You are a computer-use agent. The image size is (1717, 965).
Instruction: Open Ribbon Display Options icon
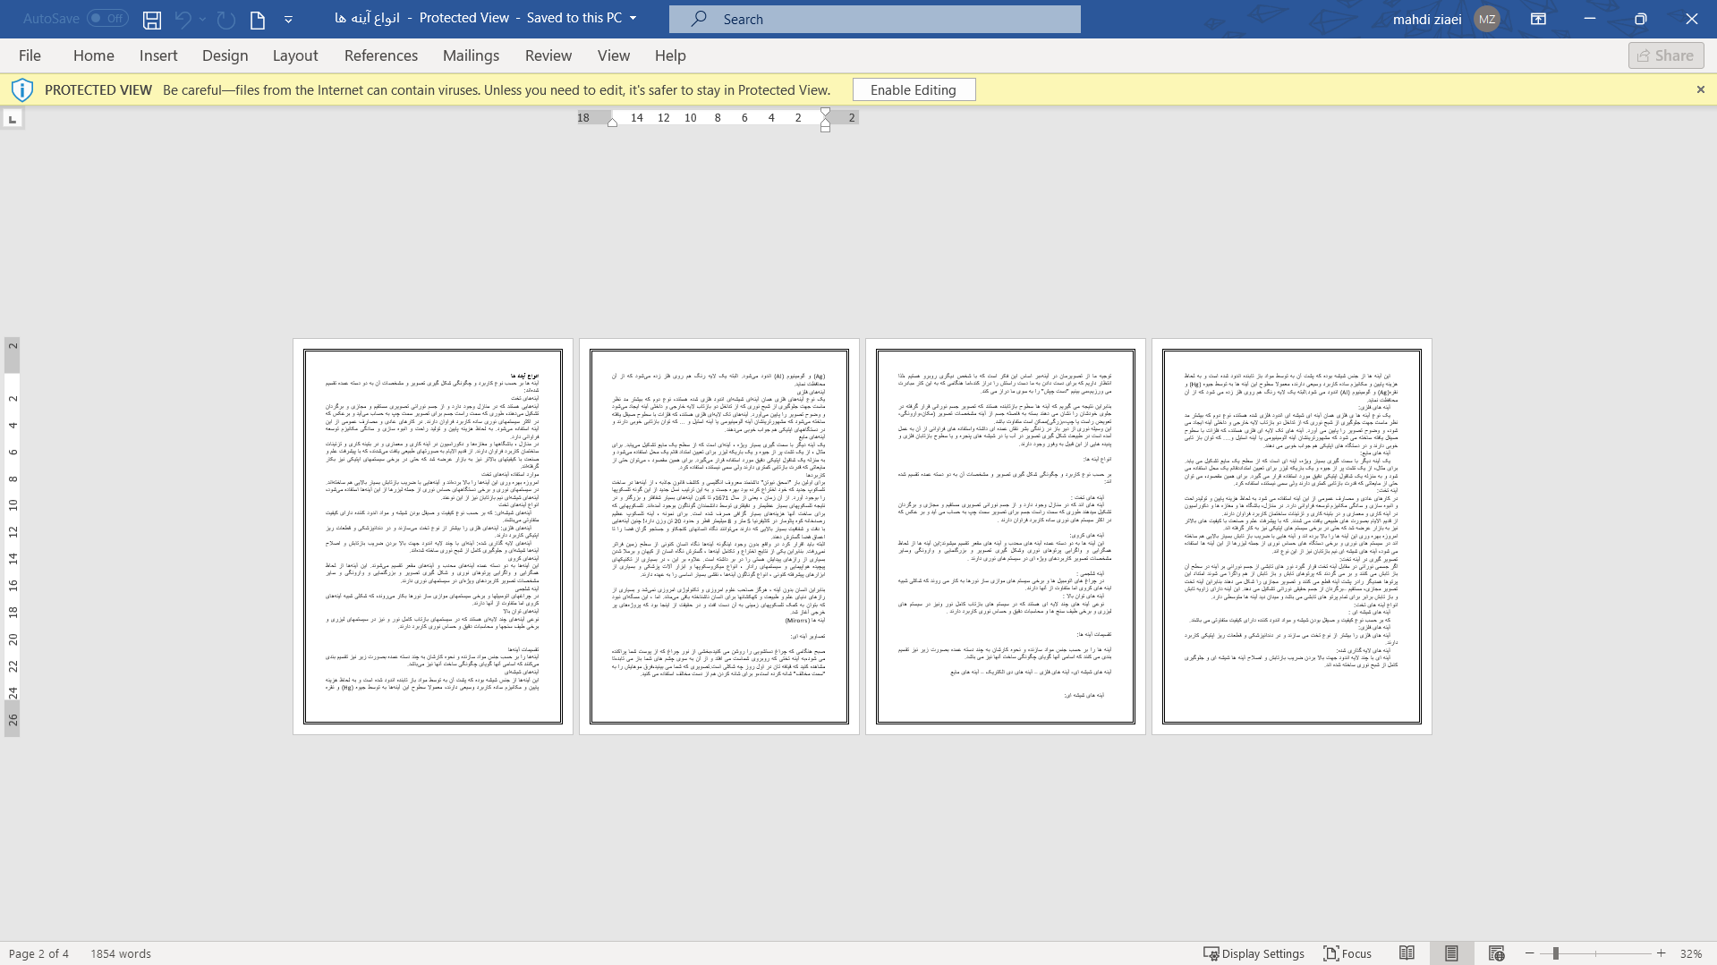(1539, 19)
